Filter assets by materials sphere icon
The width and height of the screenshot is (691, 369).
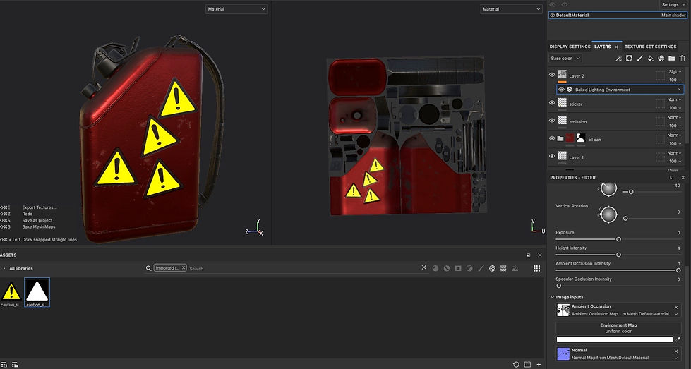pyautogui.click(x=435, y=268)
